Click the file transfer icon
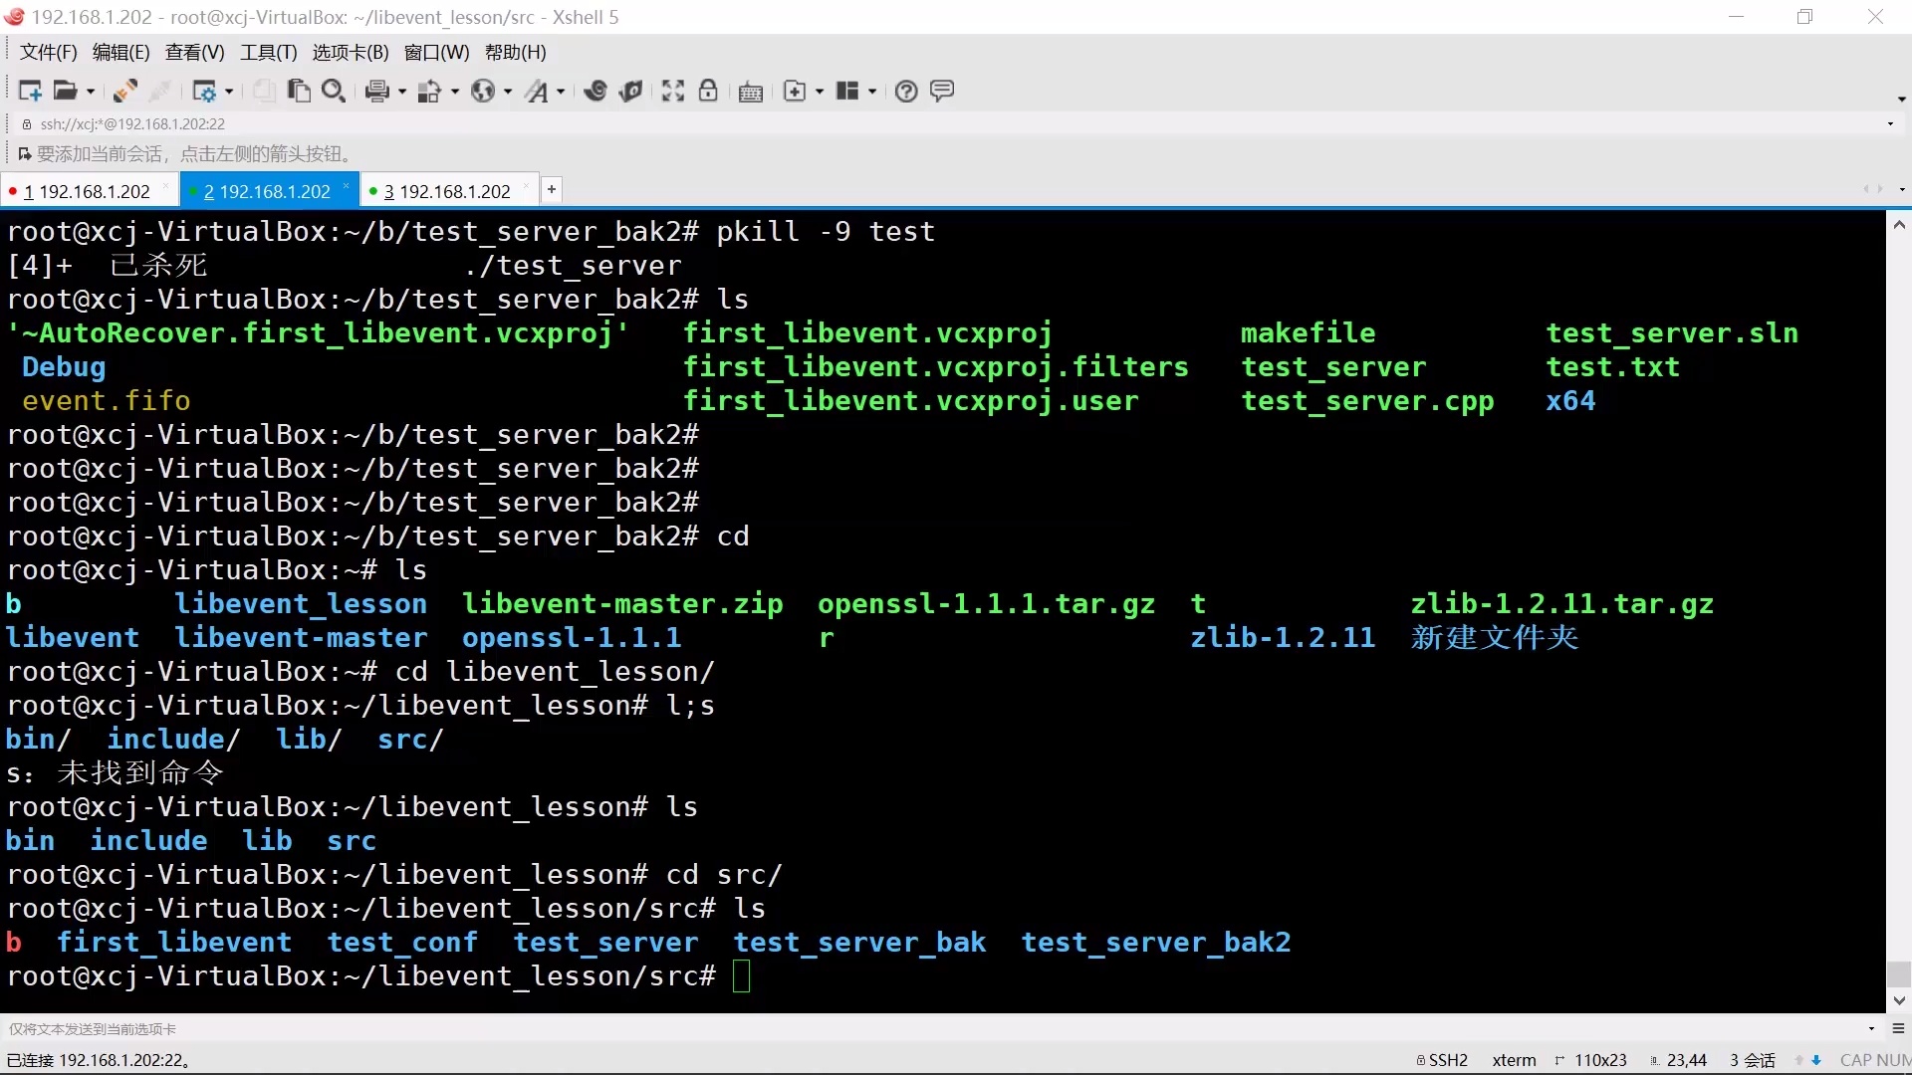The width and height of the screenshot is (1912, 1075). tap(429, 92)
